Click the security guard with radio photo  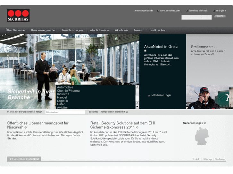pyautogui.click(x=210, y=97)
